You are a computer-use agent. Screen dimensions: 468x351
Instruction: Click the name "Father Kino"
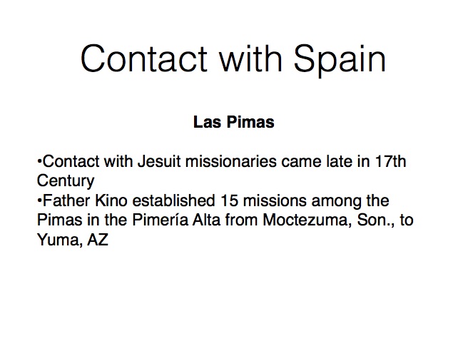[x=75, y=201]
